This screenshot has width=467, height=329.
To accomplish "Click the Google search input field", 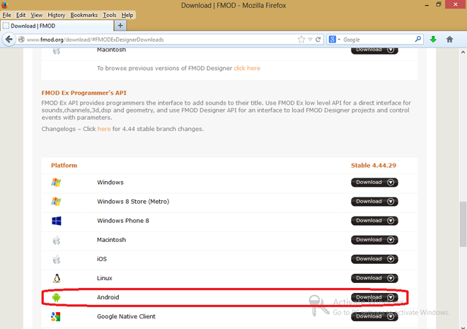I will pyautogui.click(x=378, y=40).
